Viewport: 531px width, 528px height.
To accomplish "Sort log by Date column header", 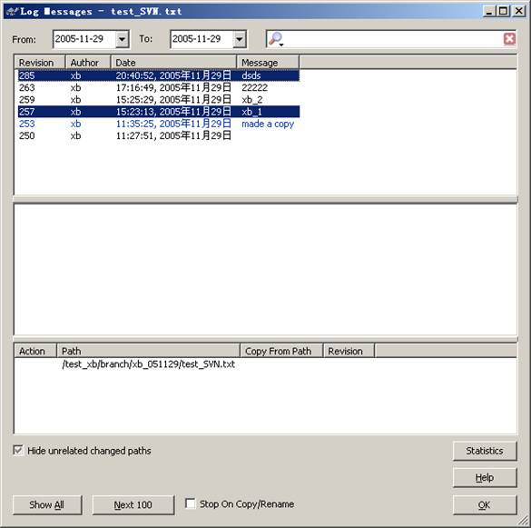I will coord(173,63).
